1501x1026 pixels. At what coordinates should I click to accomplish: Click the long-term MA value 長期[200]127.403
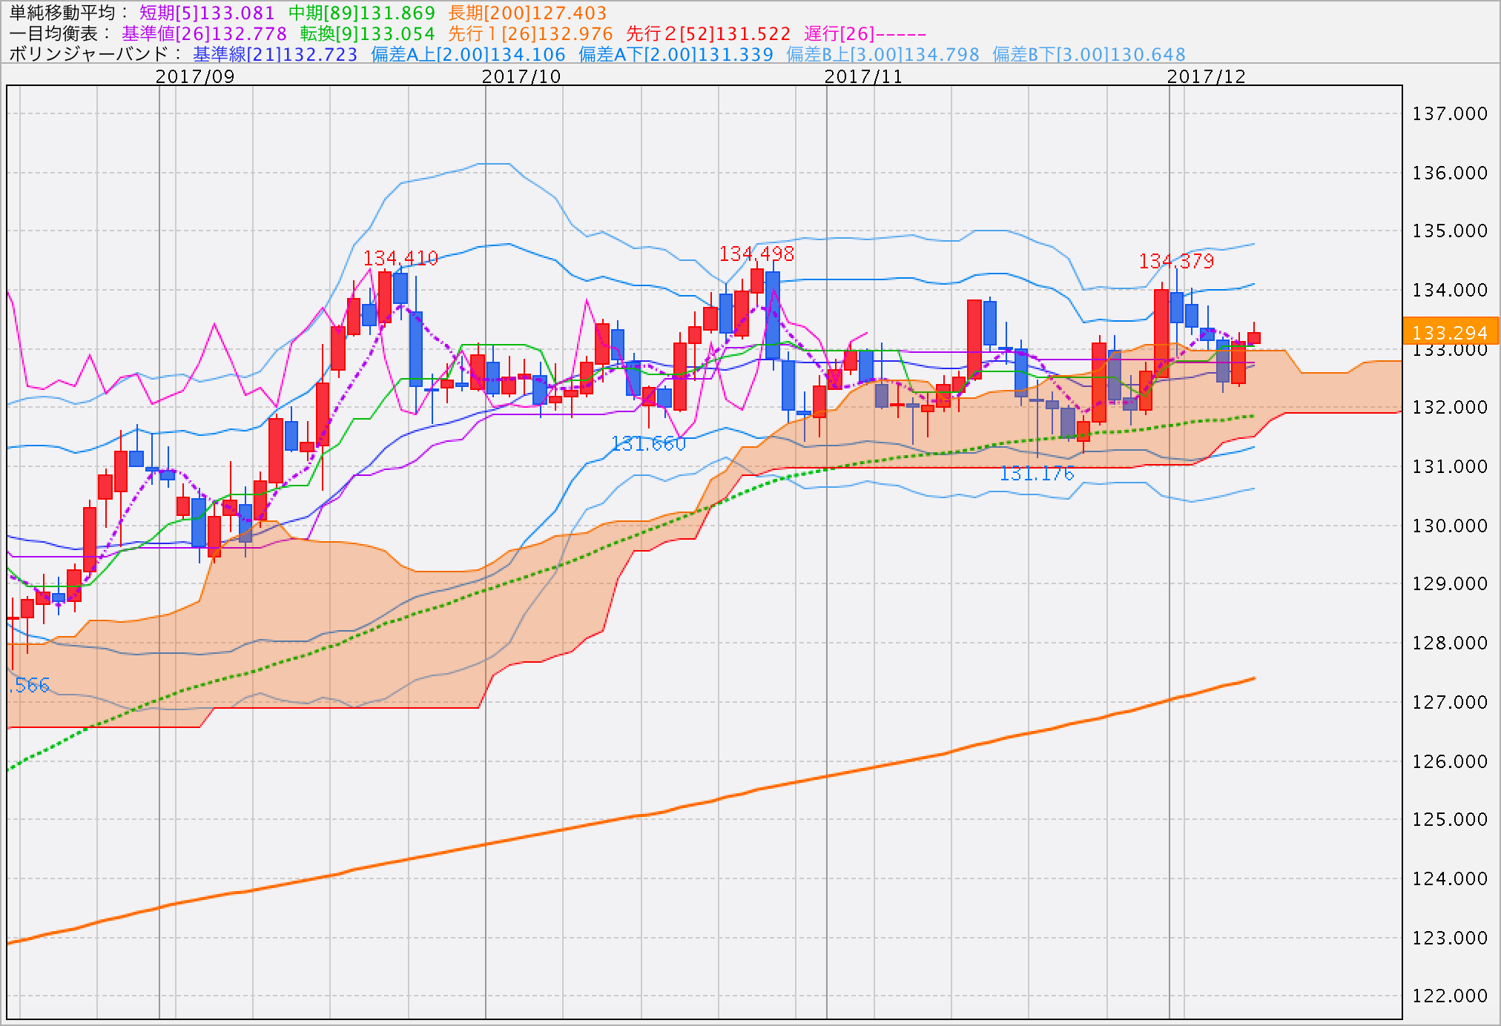click(x=527, y=13)
